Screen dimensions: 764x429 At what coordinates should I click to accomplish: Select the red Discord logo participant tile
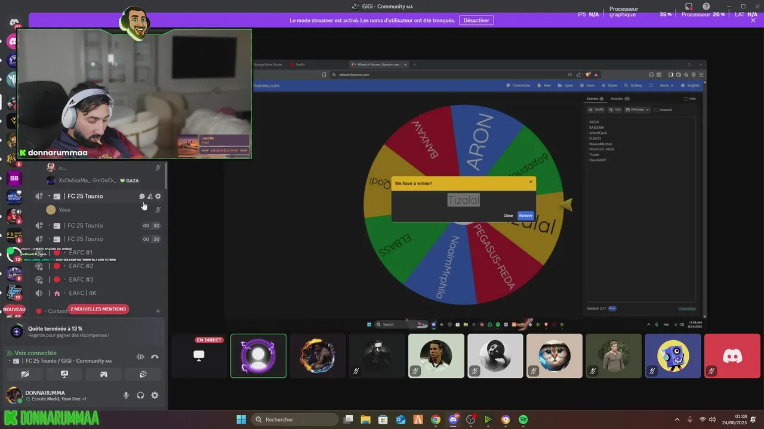[732, 356]
